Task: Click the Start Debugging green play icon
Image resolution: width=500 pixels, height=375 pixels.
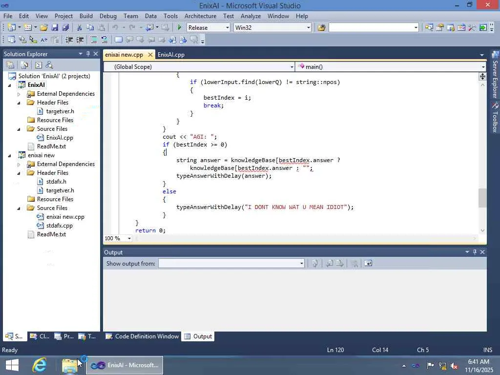Action: [x=180, y=28]
